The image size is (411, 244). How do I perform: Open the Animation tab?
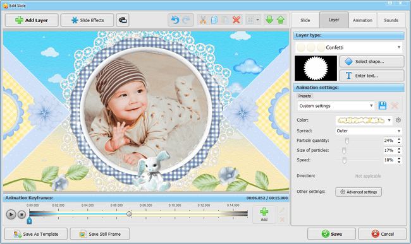362,20
